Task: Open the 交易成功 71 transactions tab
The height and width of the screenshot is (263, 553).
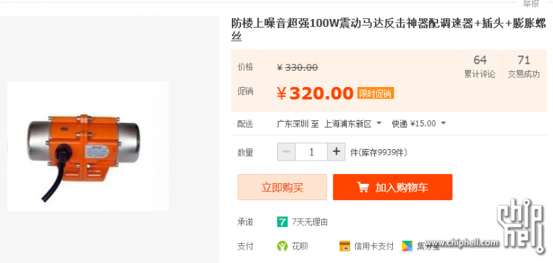Action: 524,66
